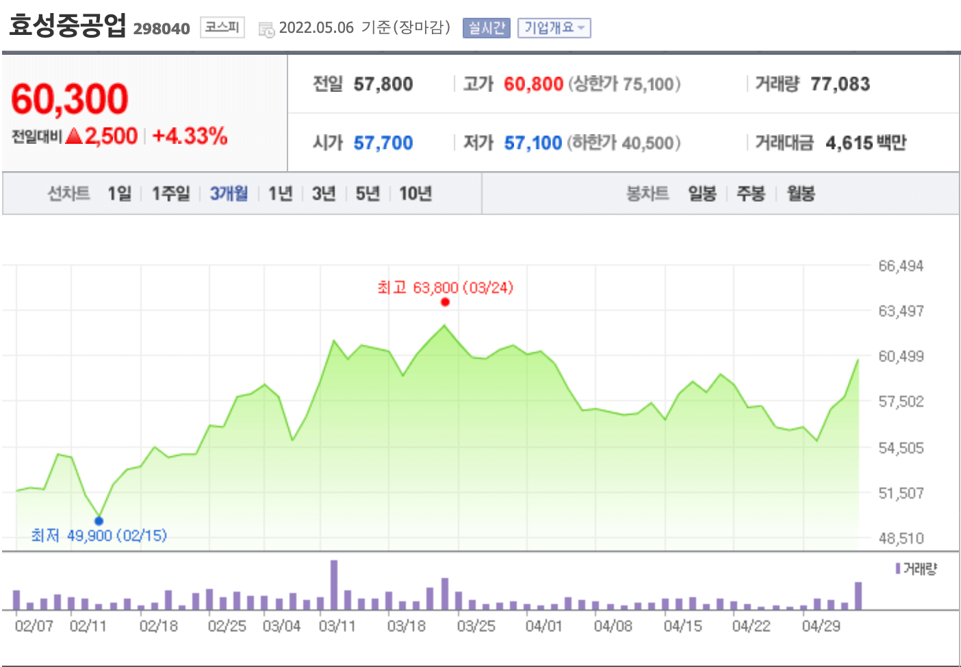Click the 2022.05.06 기준(장마감) date text
The height and width of the screenshot is (667, 961).
365,28
